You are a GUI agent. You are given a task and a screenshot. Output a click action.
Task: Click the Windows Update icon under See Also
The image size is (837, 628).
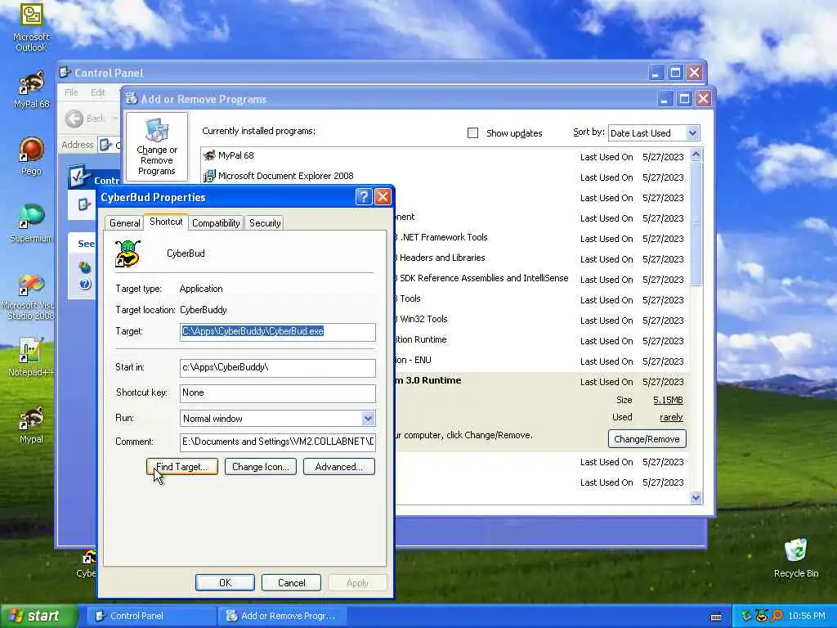(x=85, y=267)
